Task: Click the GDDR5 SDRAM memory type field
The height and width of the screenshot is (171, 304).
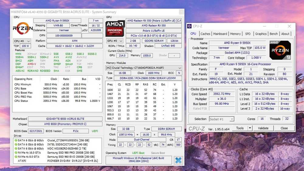Action: (154, 41)
